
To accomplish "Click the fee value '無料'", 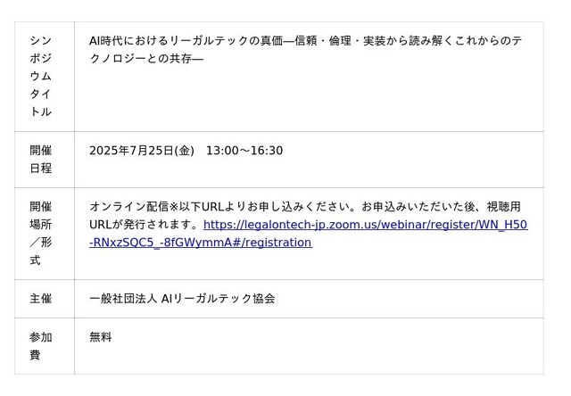I will click(101, 337).
